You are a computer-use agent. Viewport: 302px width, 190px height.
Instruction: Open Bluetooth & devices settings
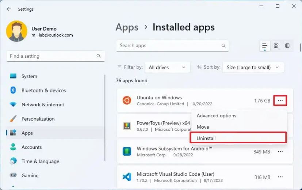(x=43, y=90)
